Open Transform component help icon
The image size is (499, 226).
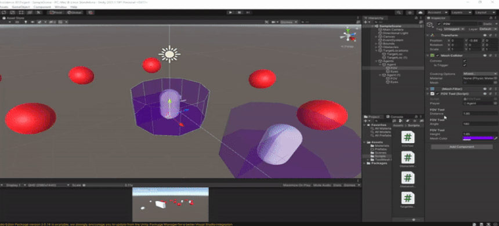[x=485, y=35]
